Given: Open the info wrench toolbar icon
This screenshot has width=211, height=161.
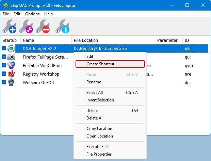Looking at the screenshot, I should tap(62, 27).
